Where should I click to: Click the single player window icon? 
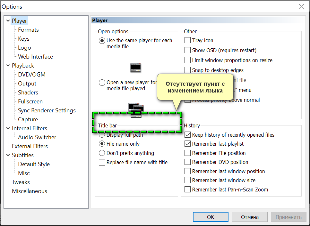tap(135, 68)
